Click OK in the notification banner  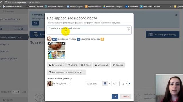pos(35,23)
